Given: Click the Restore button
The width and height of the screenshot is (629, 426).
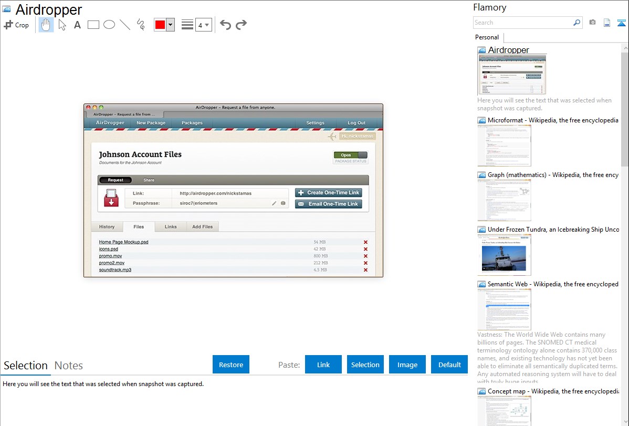Looking at the screenshot, I should point(231,365).
